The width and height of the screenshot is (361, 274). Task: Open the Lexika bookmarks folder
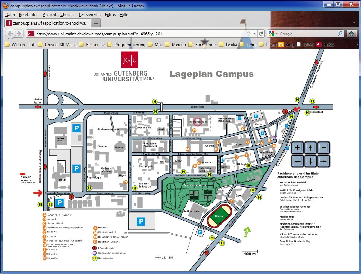pos(228,44)
